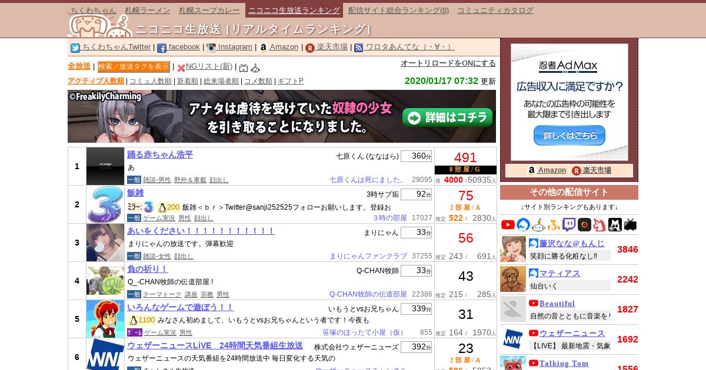Click the 詳細はコチラ button on banner ad

[447, 117]
